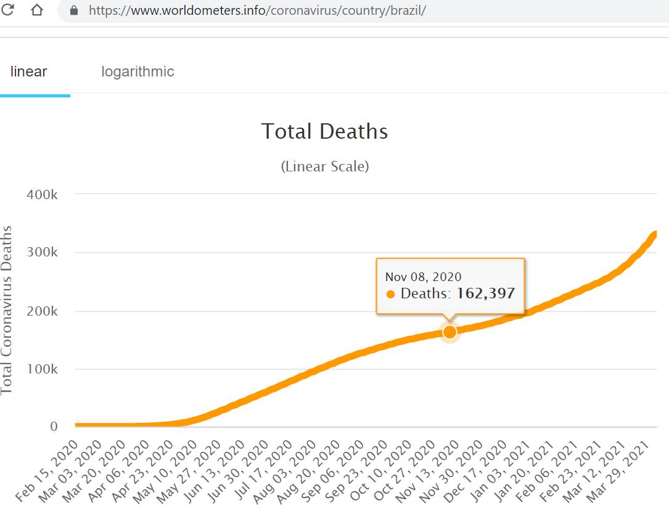The height and width of the screenshot is (511, 669).
Task: Click the worldometers URL address bar
Action: tap(259, 10)
